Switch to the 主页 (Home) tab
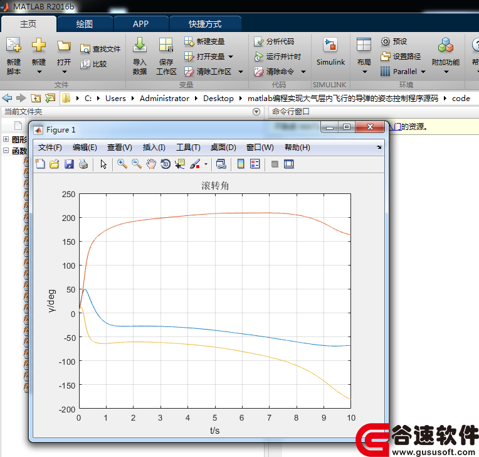 click(28, 24)
